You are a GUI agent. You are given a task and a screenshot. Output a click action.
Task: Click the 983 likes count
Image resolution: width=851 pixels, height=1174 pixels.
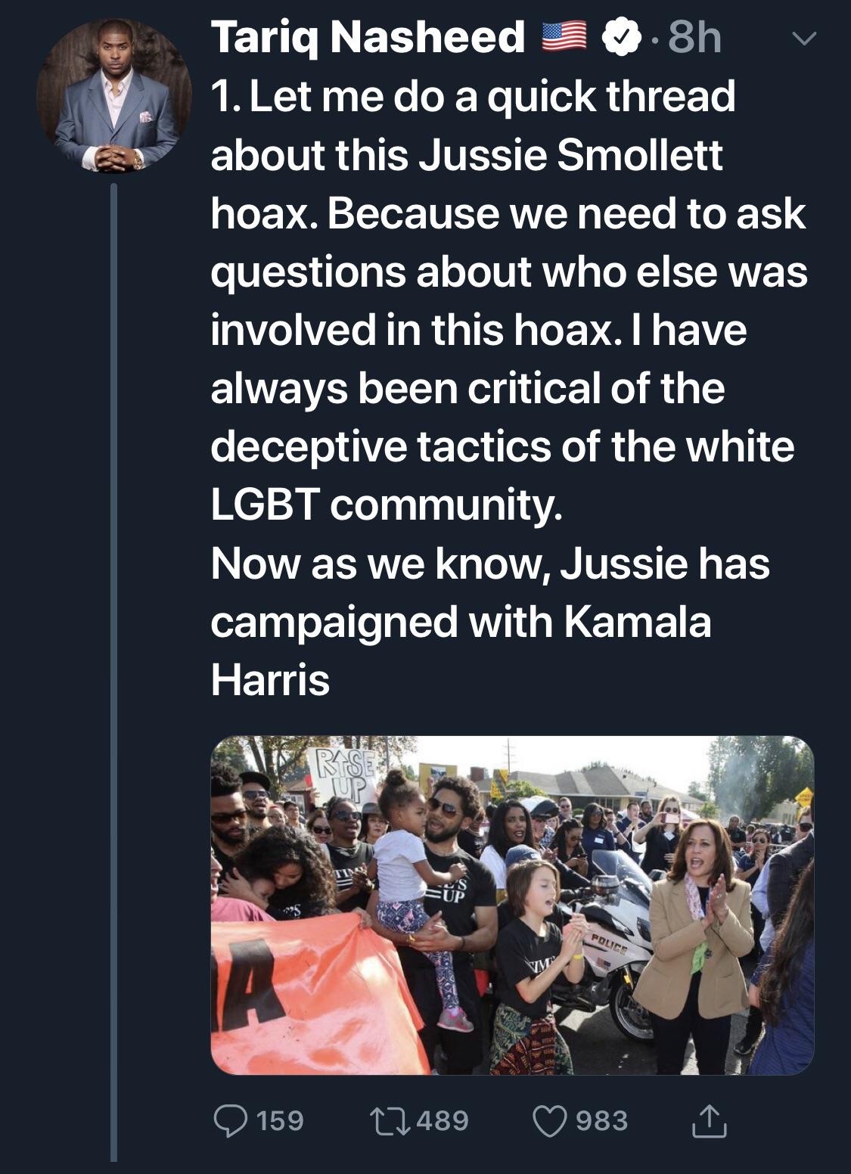[602, 1121]
